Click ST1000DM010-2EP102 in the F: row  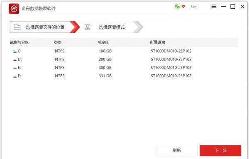click(171, 76)
